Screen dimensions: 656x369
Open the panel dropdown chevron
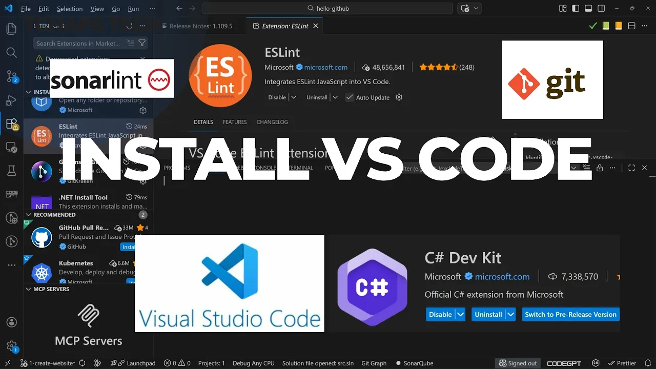[573, 168]
